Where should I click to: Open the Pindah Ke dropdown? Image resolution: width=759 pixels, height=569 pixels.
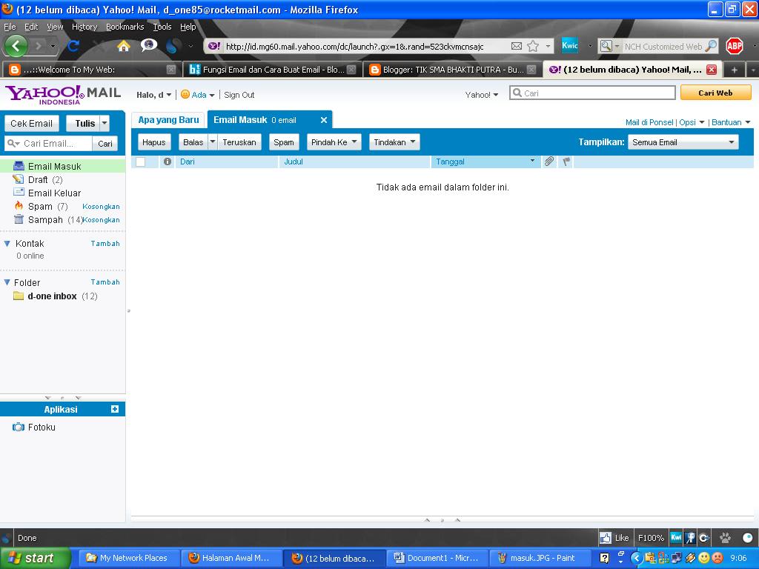click(x=334, y=142)
